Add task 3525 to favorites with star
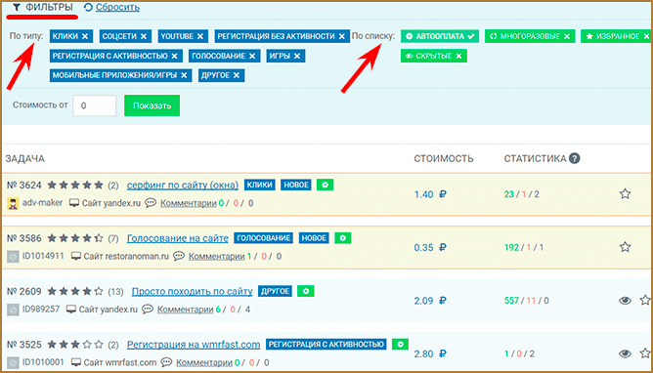 click(645, 353)
